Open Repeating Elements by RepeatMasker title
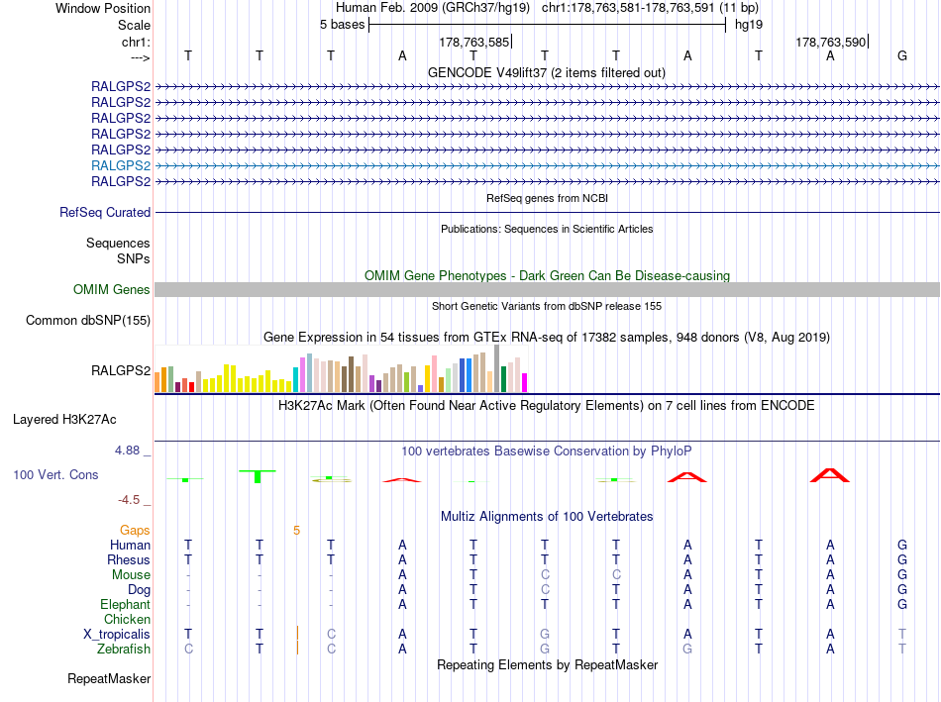The height and width of the screenshot is (702, 941). pyautogui.click(x=547, y=664)
